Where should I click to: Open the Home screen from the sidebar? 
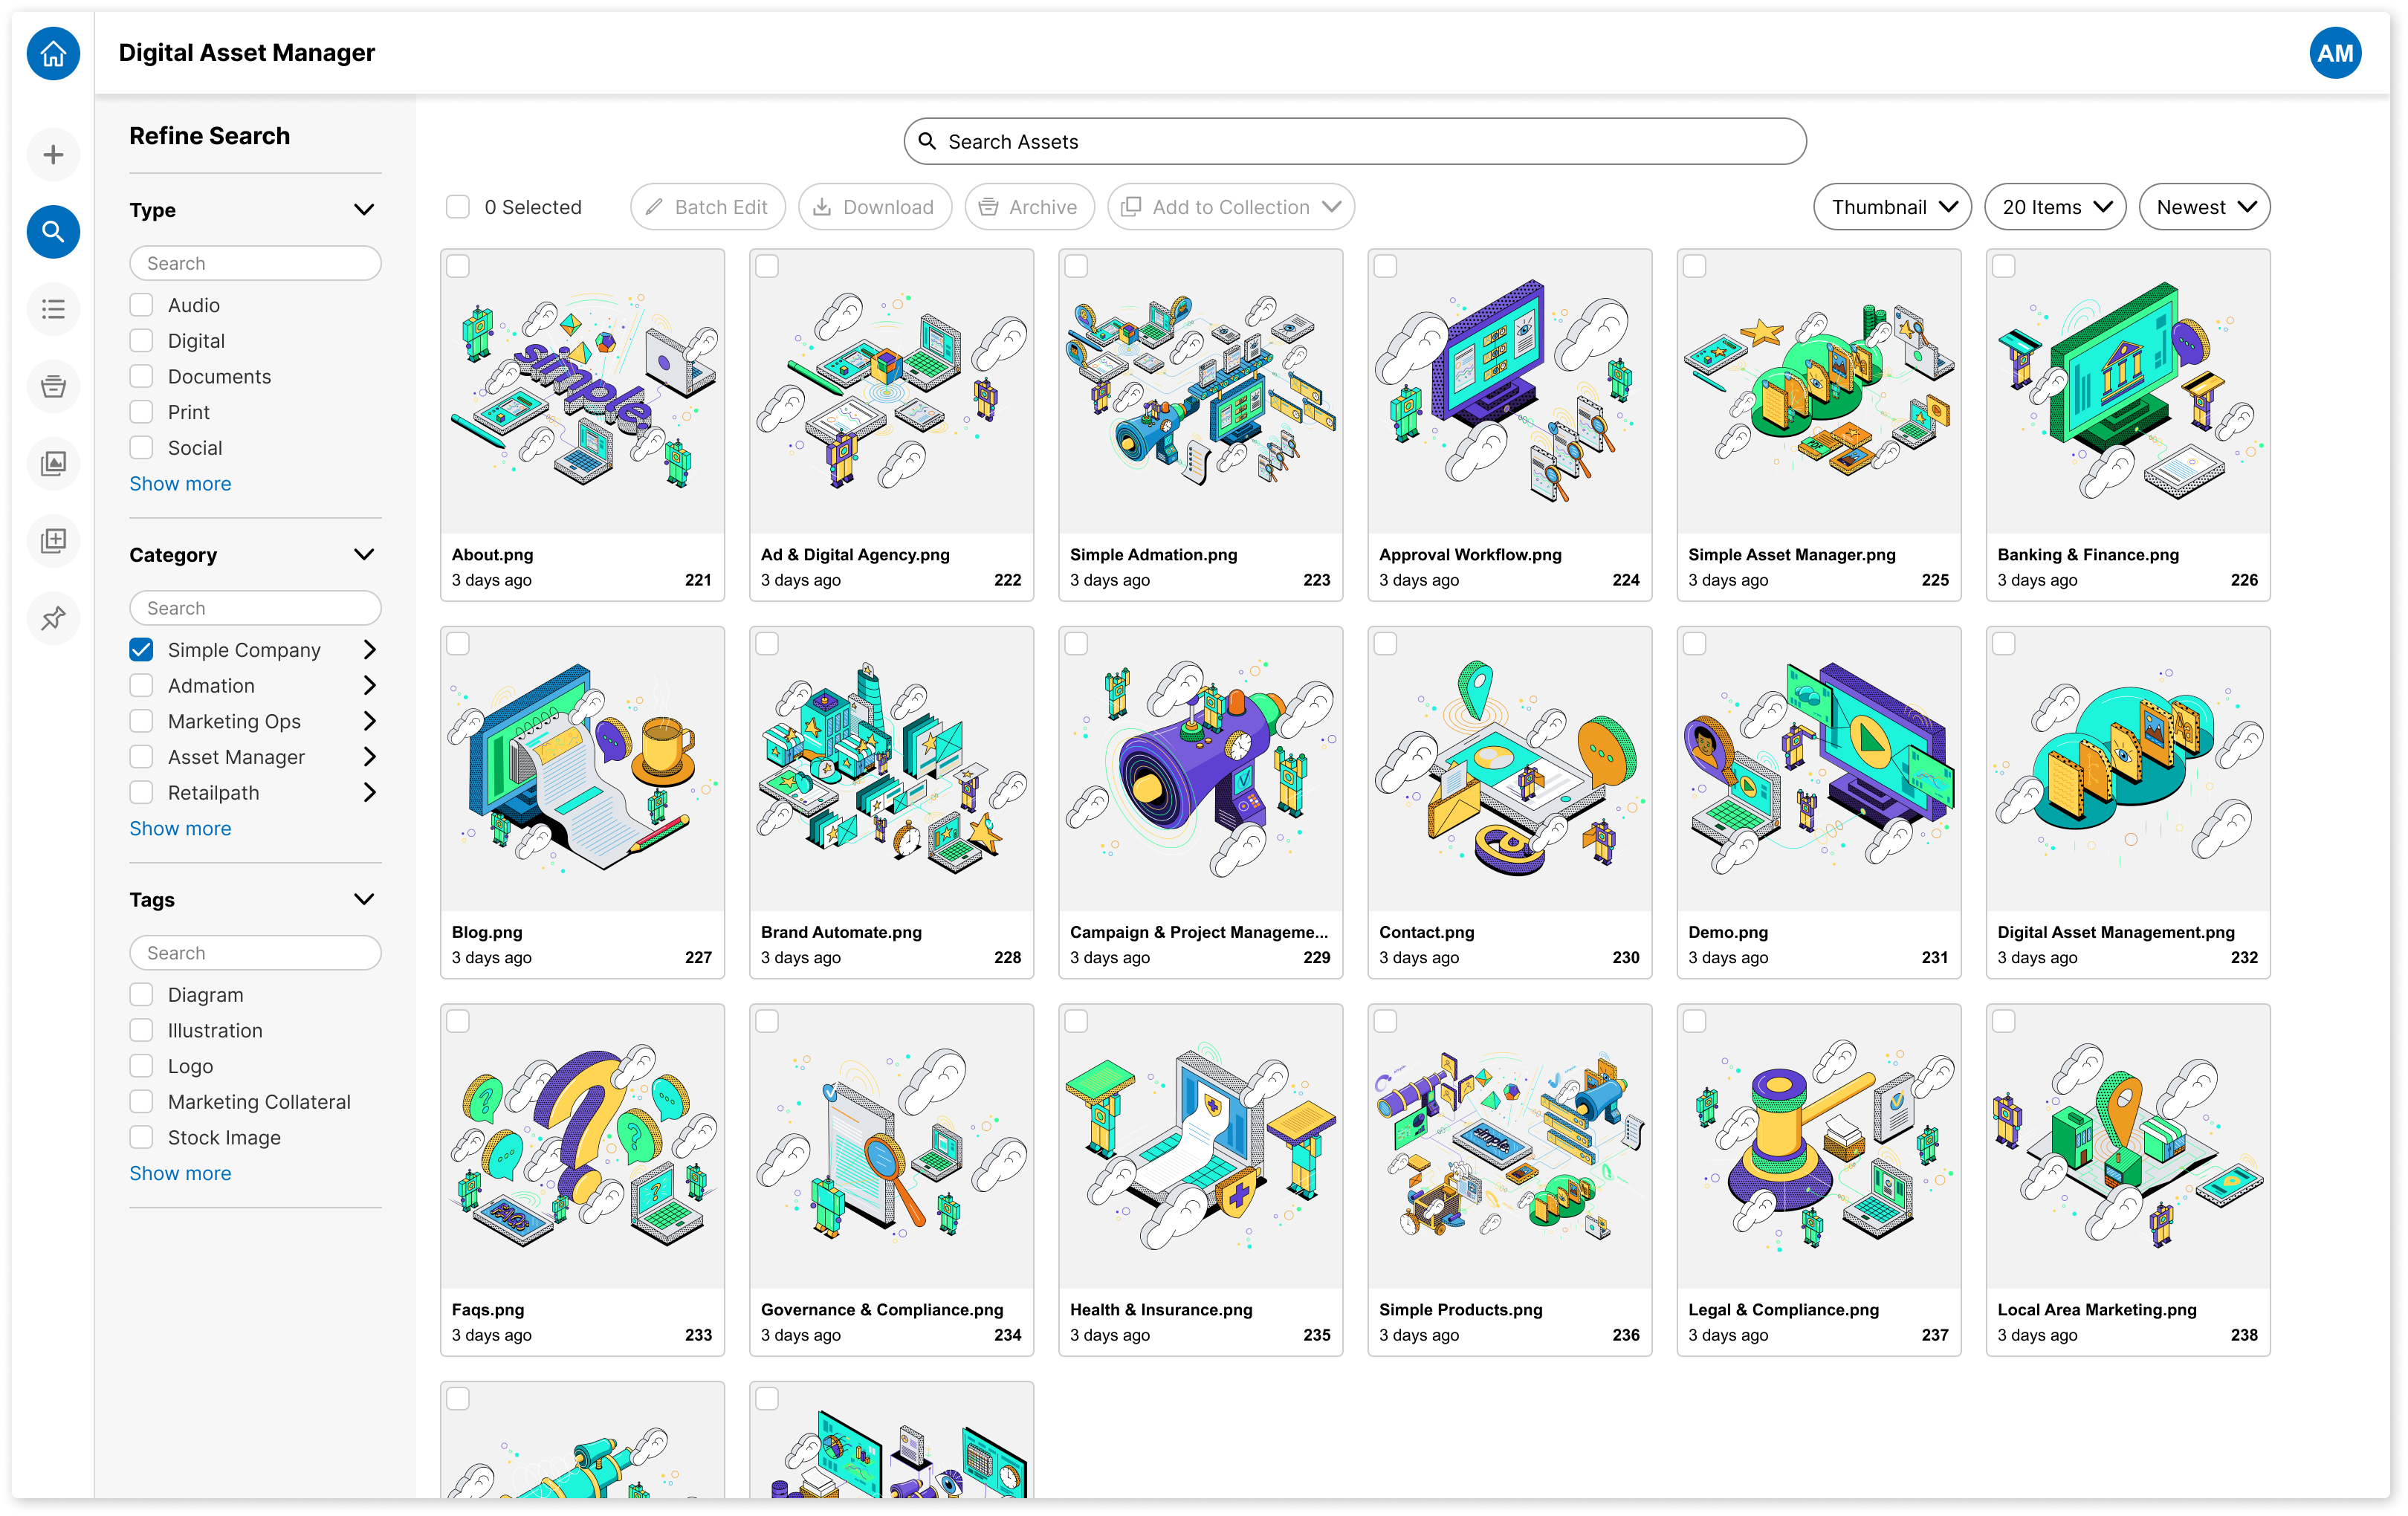click(52, 53)
